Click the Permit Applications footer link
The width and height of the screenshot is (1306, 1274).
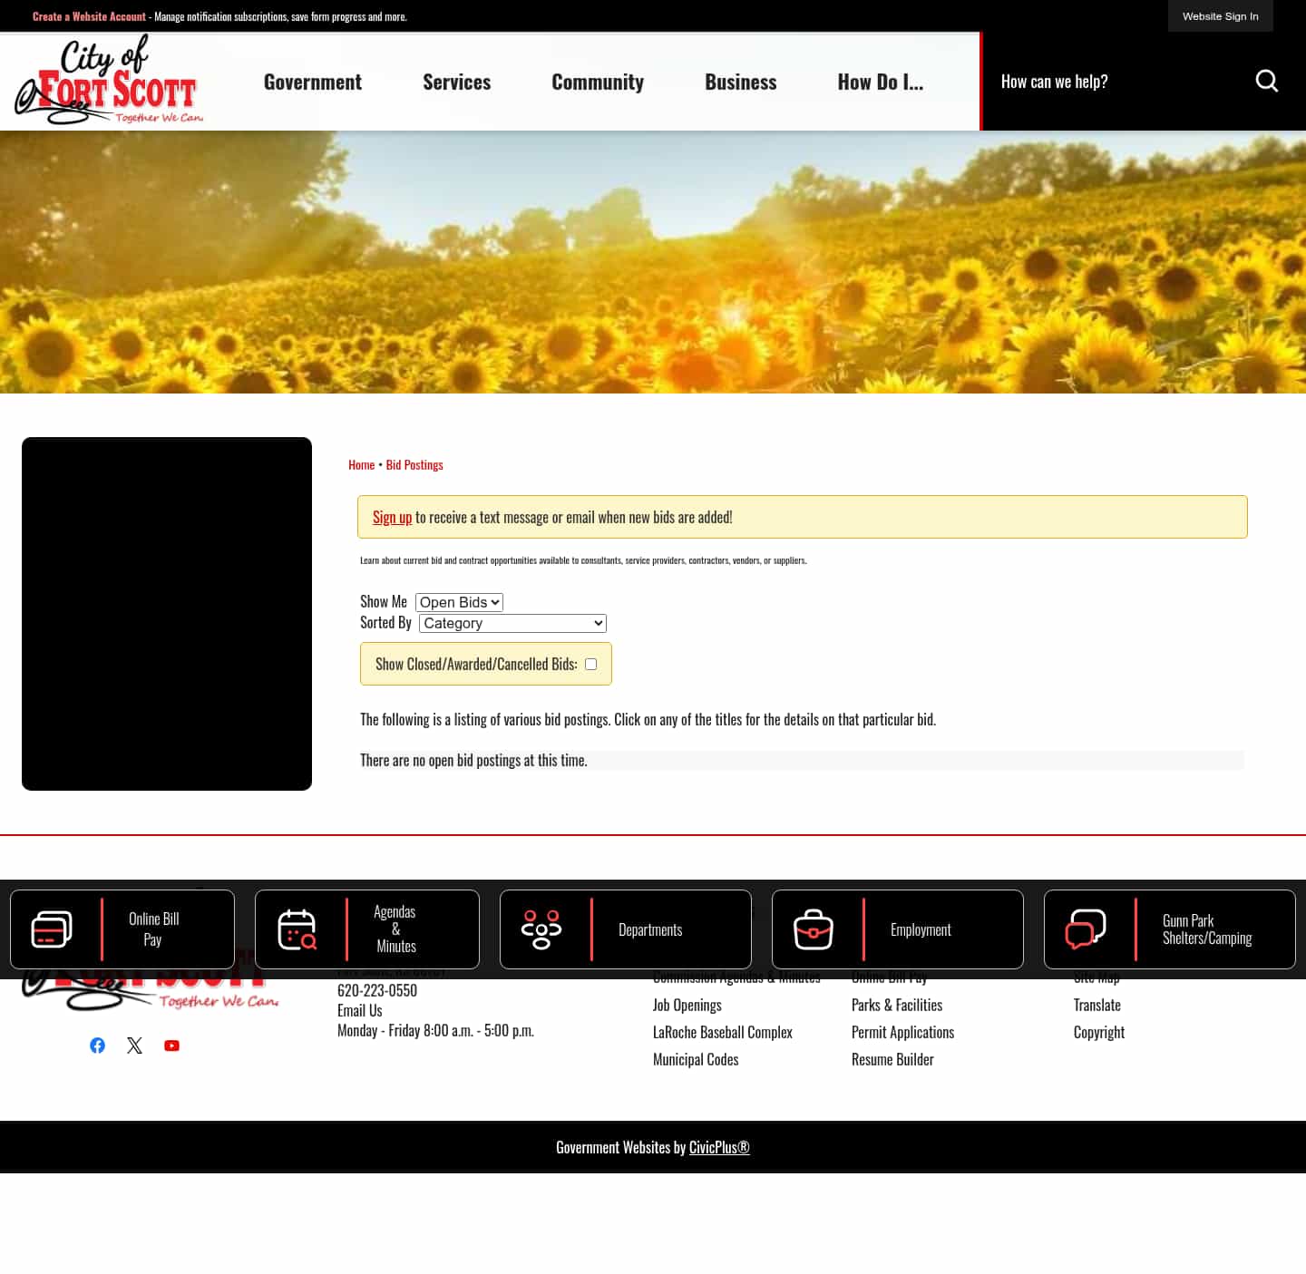click(903, 1032)
